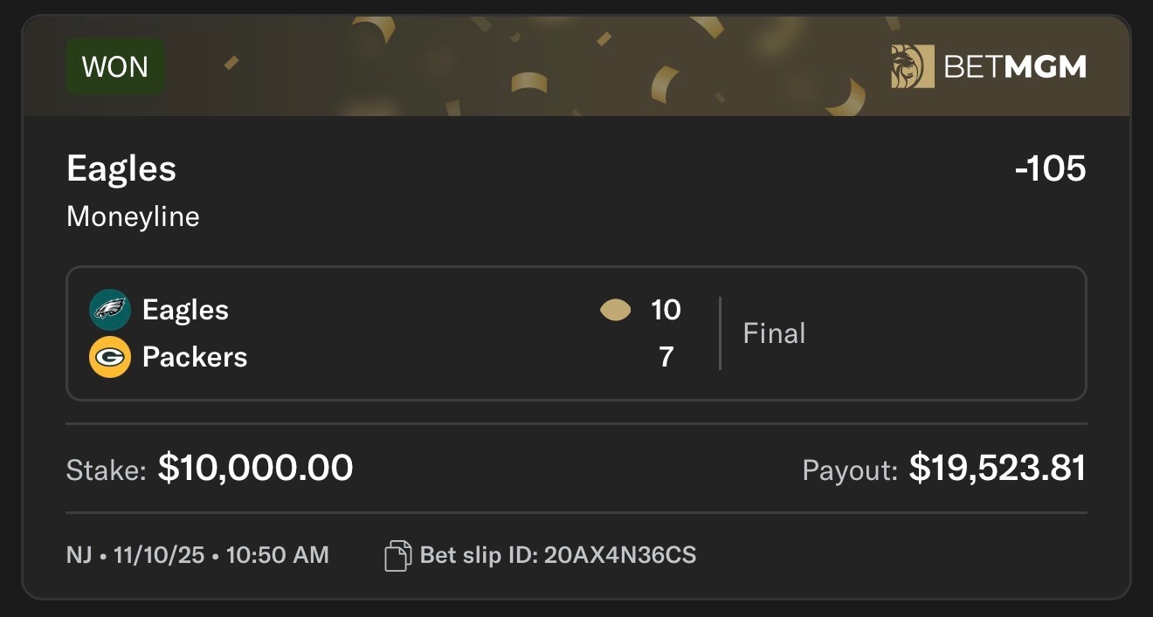Click the $19,523.81 payout amount
Viewport: 1153px width, 617px height.
(998, 469)
